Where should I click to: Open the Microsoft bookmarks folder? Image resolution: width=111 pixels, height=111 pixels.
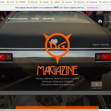pyautogui.click(x=33, y=2)
